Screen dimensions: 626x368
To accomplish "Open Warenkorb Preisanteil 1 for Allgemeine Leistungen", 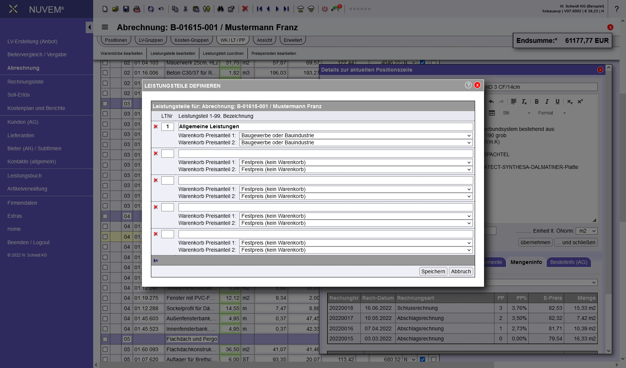I will tap(356, 136).
